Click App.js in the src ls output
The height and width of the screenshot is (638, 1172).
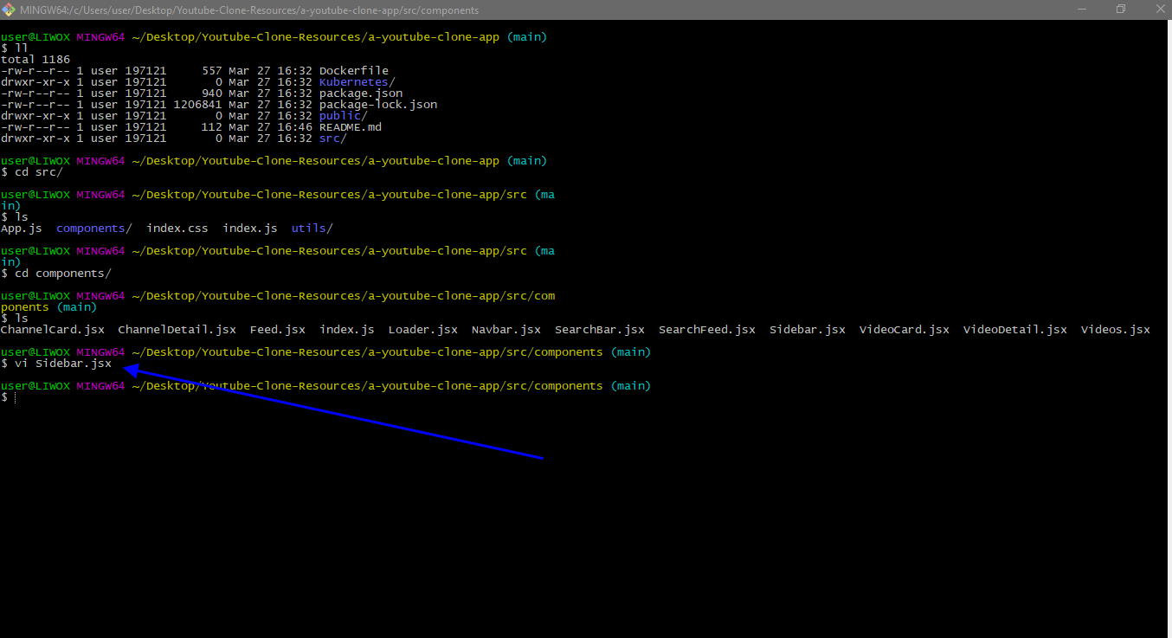point(22,229)
